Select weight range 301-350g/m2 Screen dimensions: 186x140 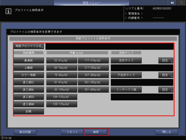pyautogui.click(x=93, y=82)
